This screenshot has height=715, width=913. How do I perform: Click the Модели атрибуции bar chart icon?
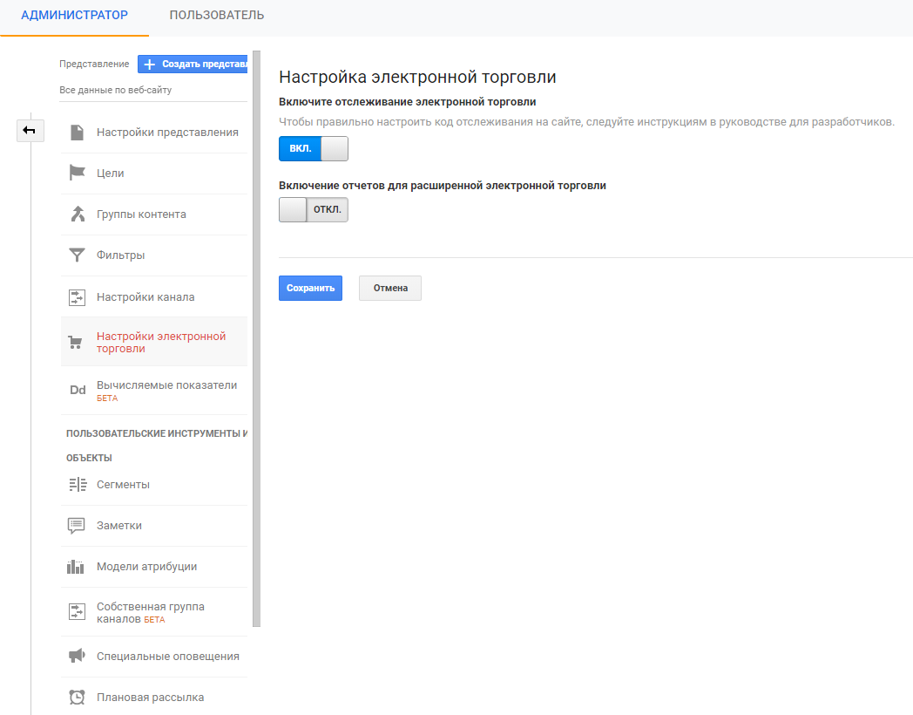click(x=77, y=567)
